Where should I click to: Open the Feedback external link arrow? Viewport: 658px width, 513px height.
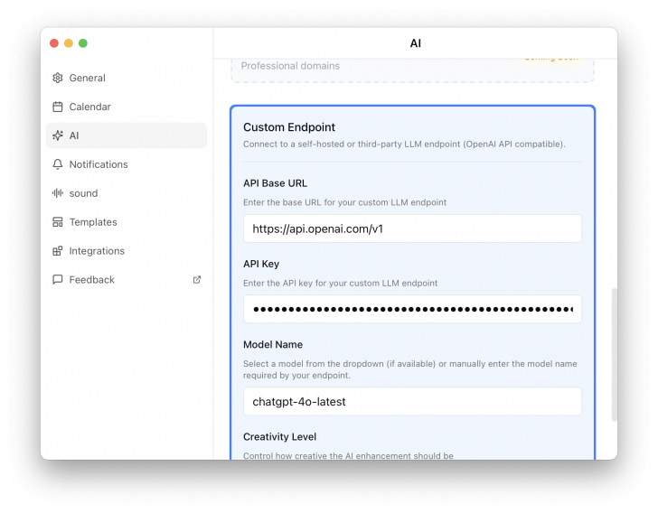[197, 280]
